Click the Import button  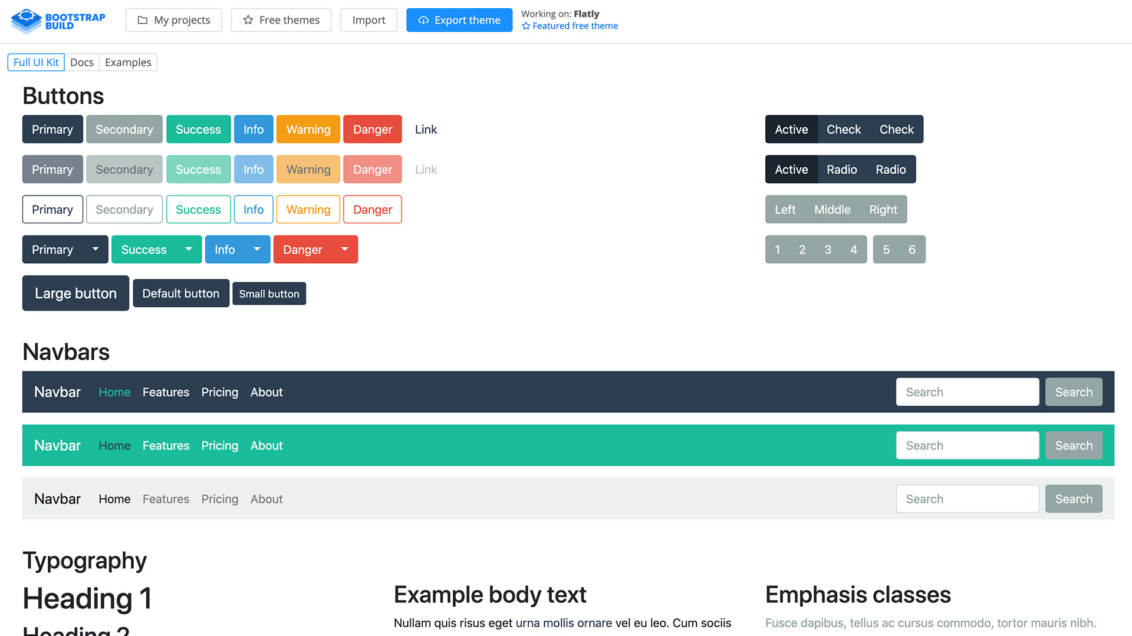pyautogui.click(x=368, y=19)
